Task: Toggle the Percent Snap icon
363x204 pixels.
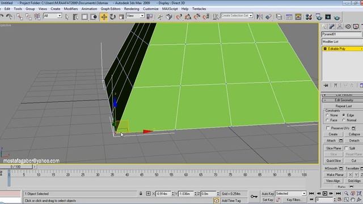Action: pos(197,17)
